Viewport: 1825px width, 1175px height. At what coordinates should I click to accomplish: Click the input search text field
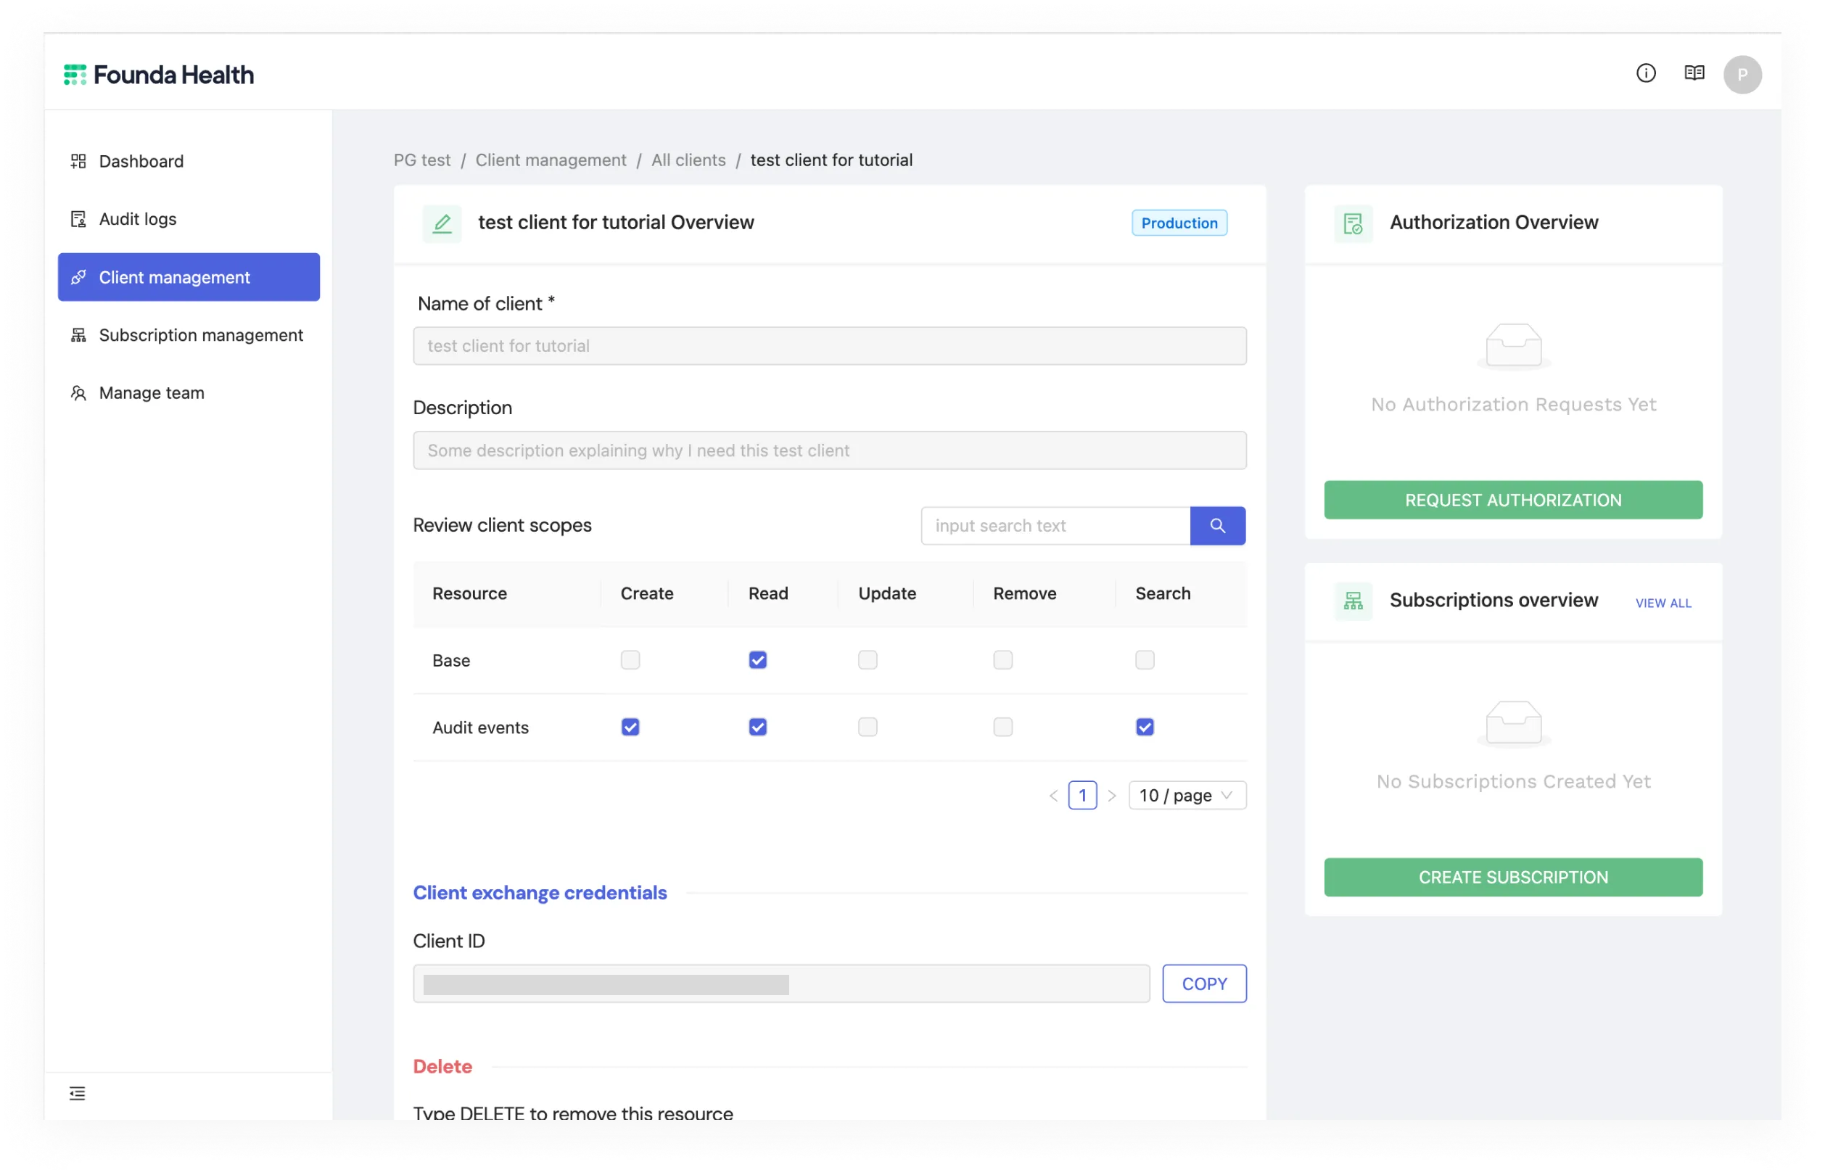pyautogui.click(x=1055, y=526)
